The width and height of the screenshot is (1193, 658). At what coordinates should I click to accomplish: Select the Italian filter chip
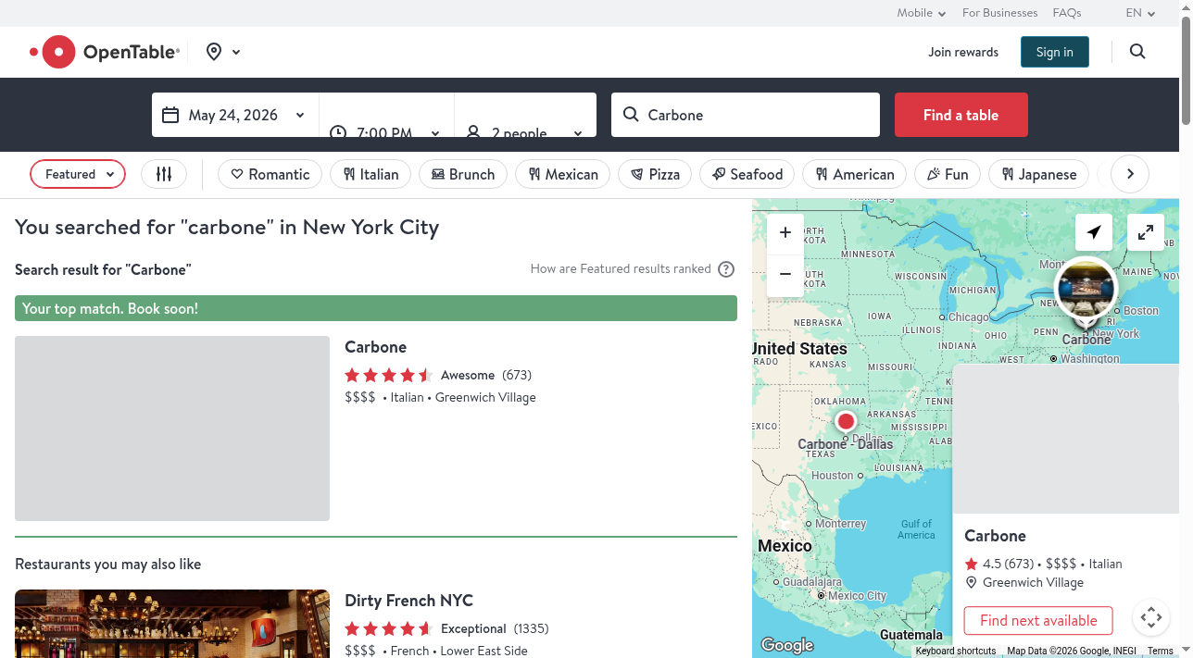click(370, 174)
